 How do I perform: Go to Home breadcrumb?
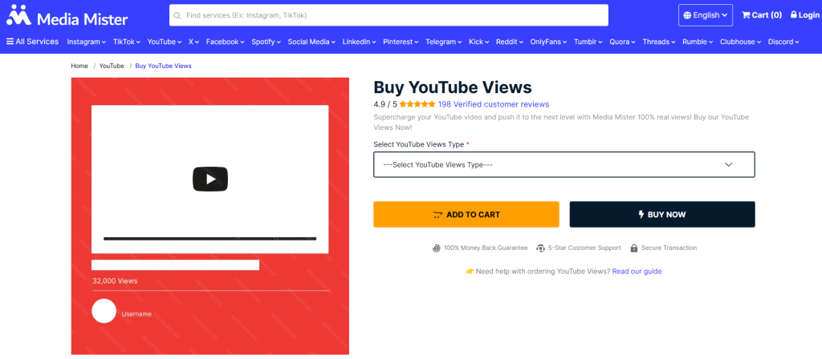pyautogui.click(x=79, y=66)
